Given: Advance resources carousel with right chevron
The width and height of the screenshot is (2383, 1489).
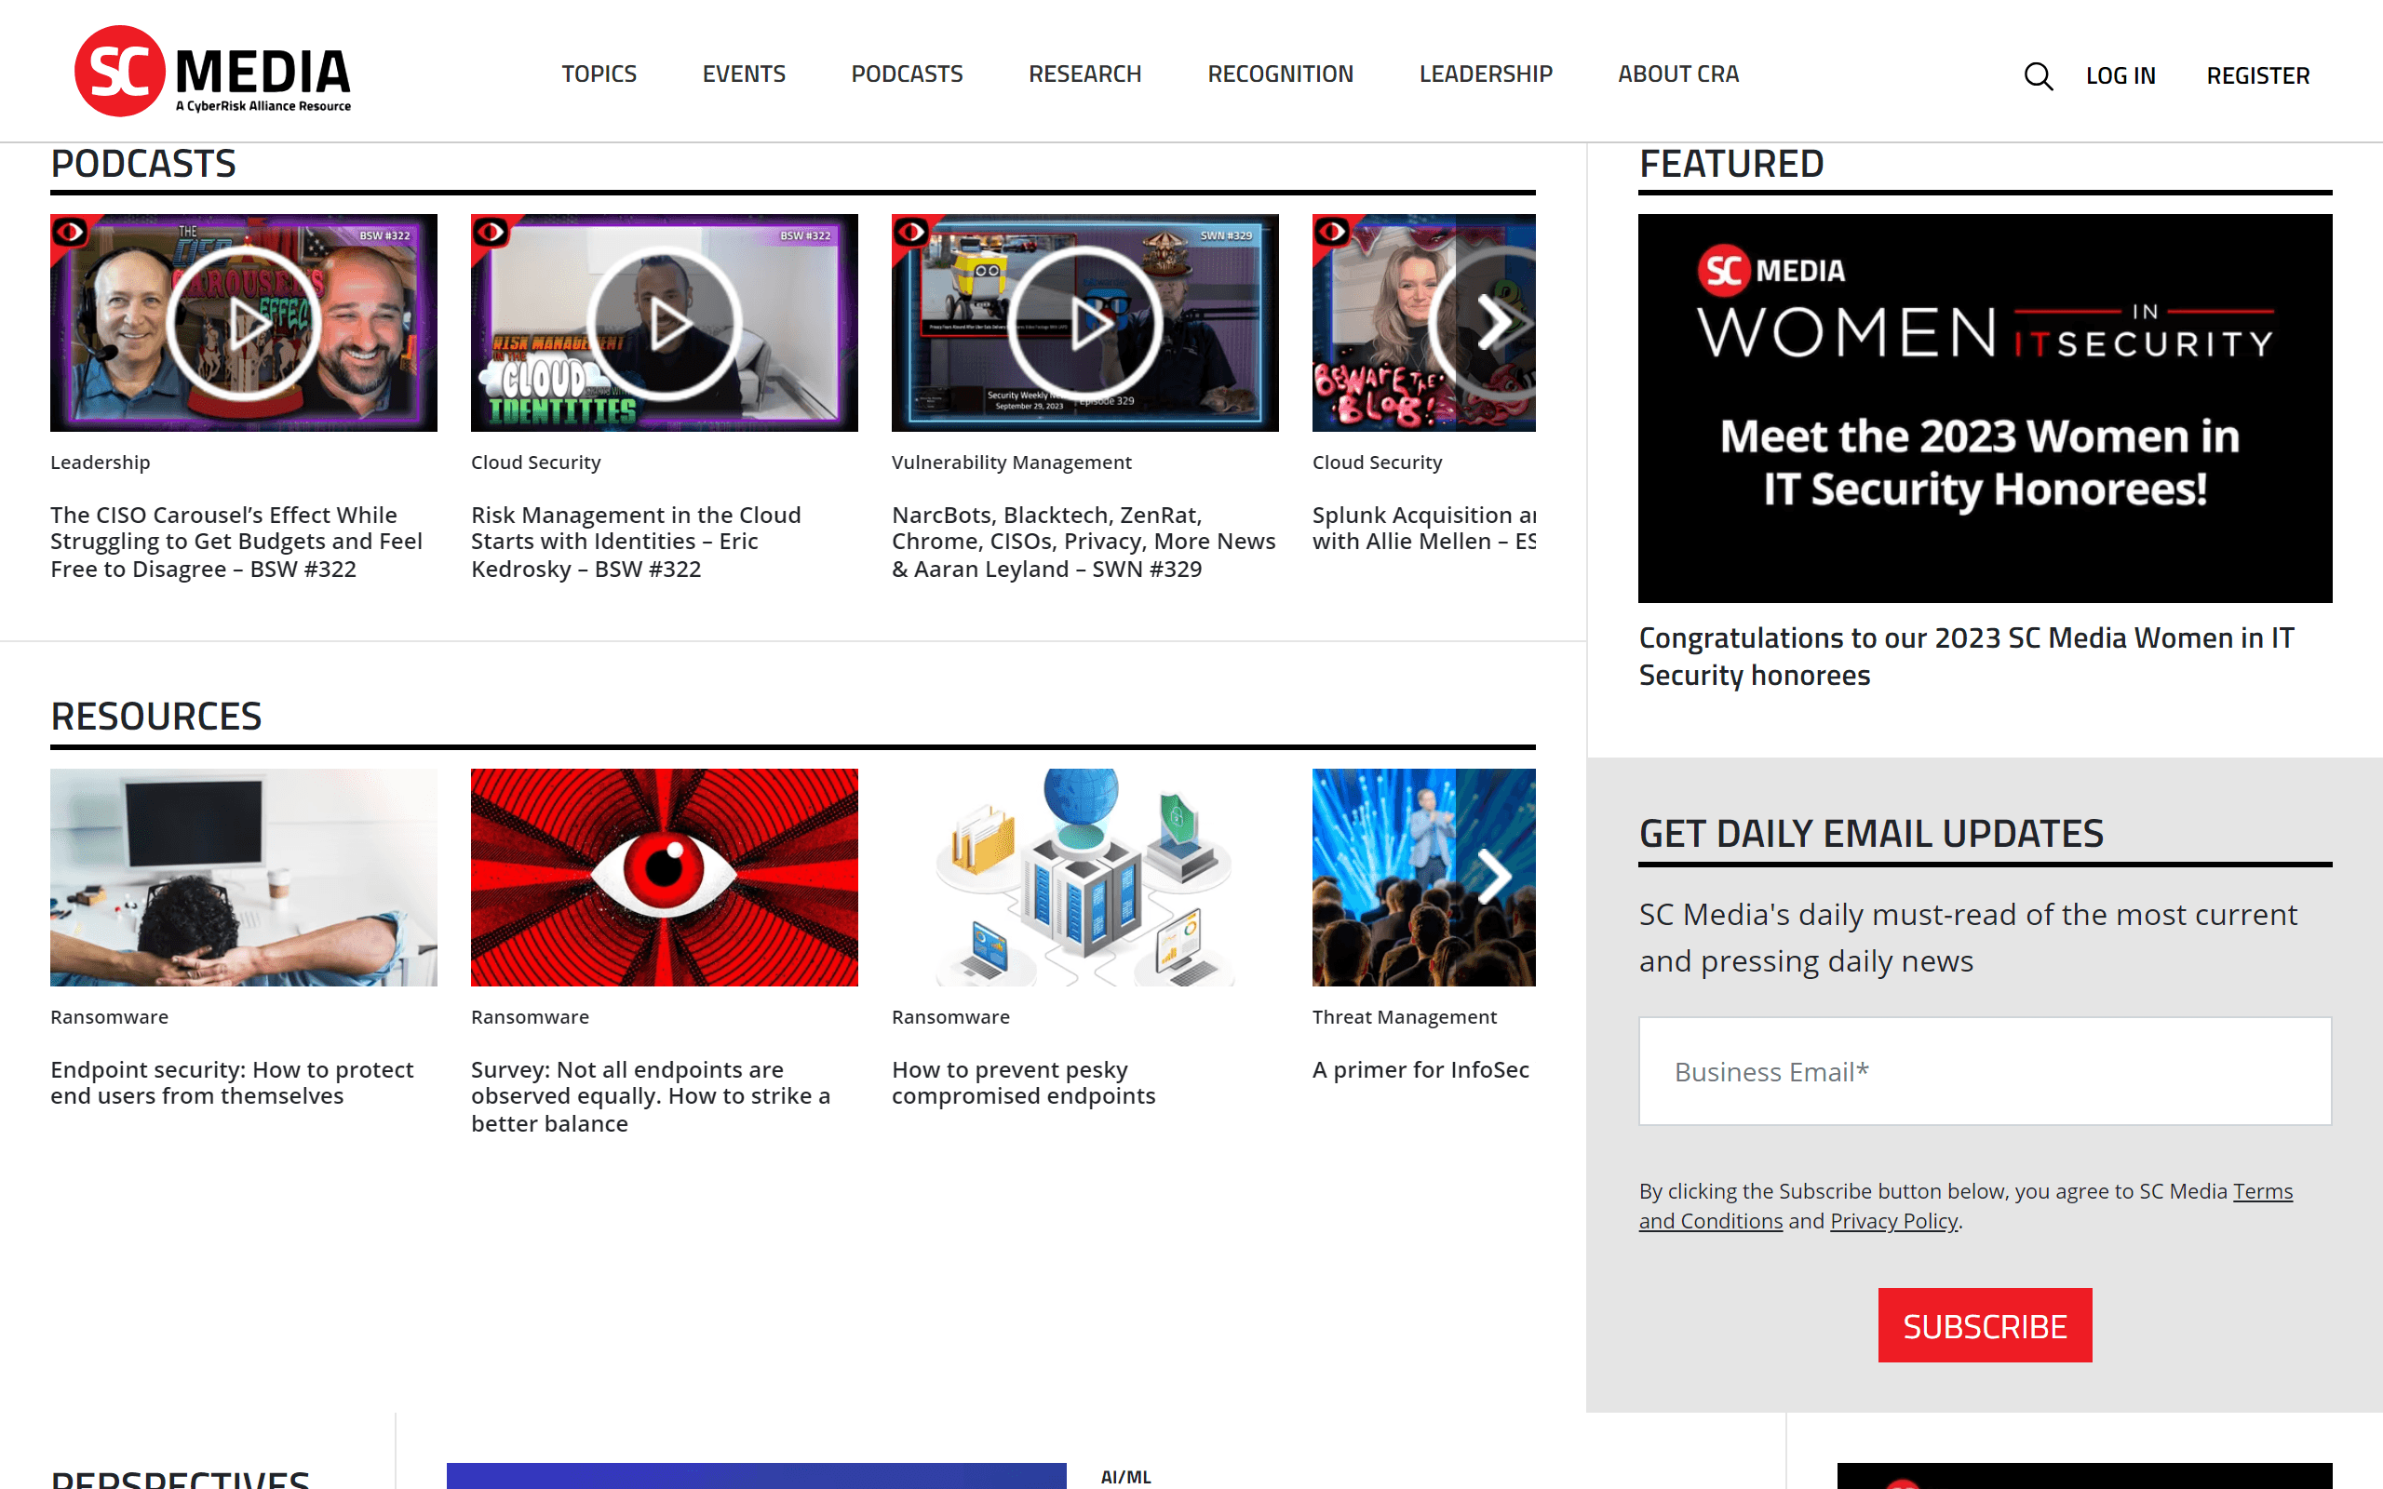Looking at the screenshot, I should point(1496,877).
